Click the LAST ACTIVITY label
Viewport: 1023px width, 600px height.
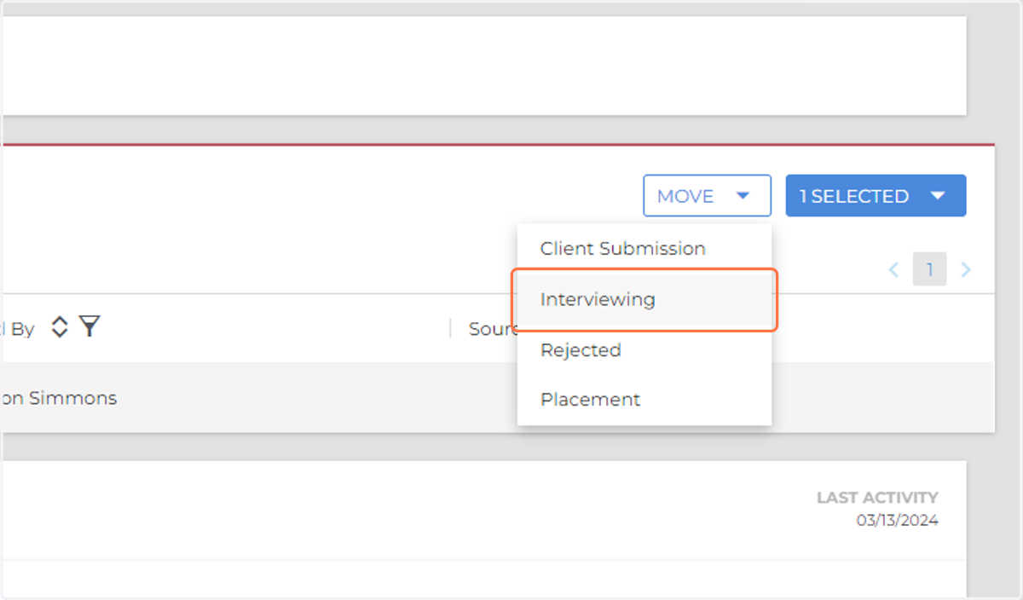coord(877,498)
